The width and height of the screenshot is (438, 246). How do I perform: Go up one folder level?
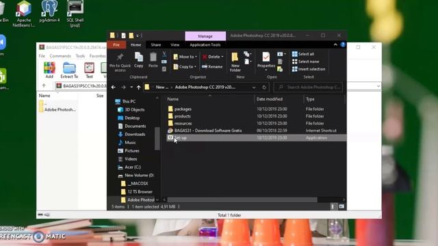point(138,87)
